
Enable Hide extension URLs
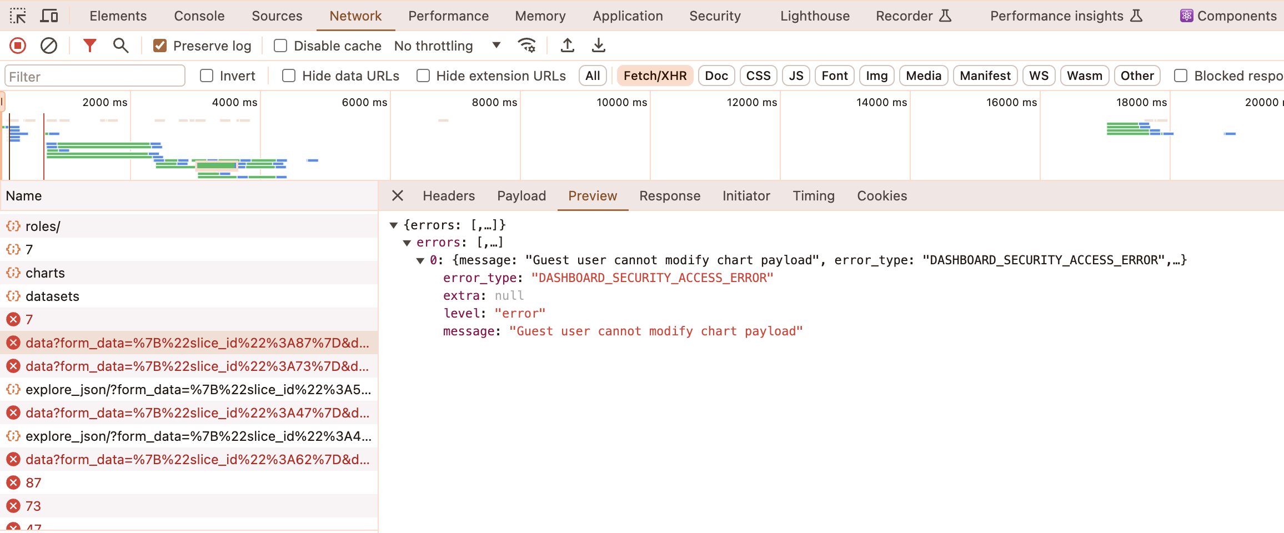tap(423, 76)
